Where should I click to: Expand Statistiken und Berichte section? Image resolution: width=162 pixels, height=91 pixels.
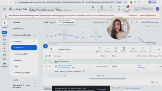(x=34, y=35)
